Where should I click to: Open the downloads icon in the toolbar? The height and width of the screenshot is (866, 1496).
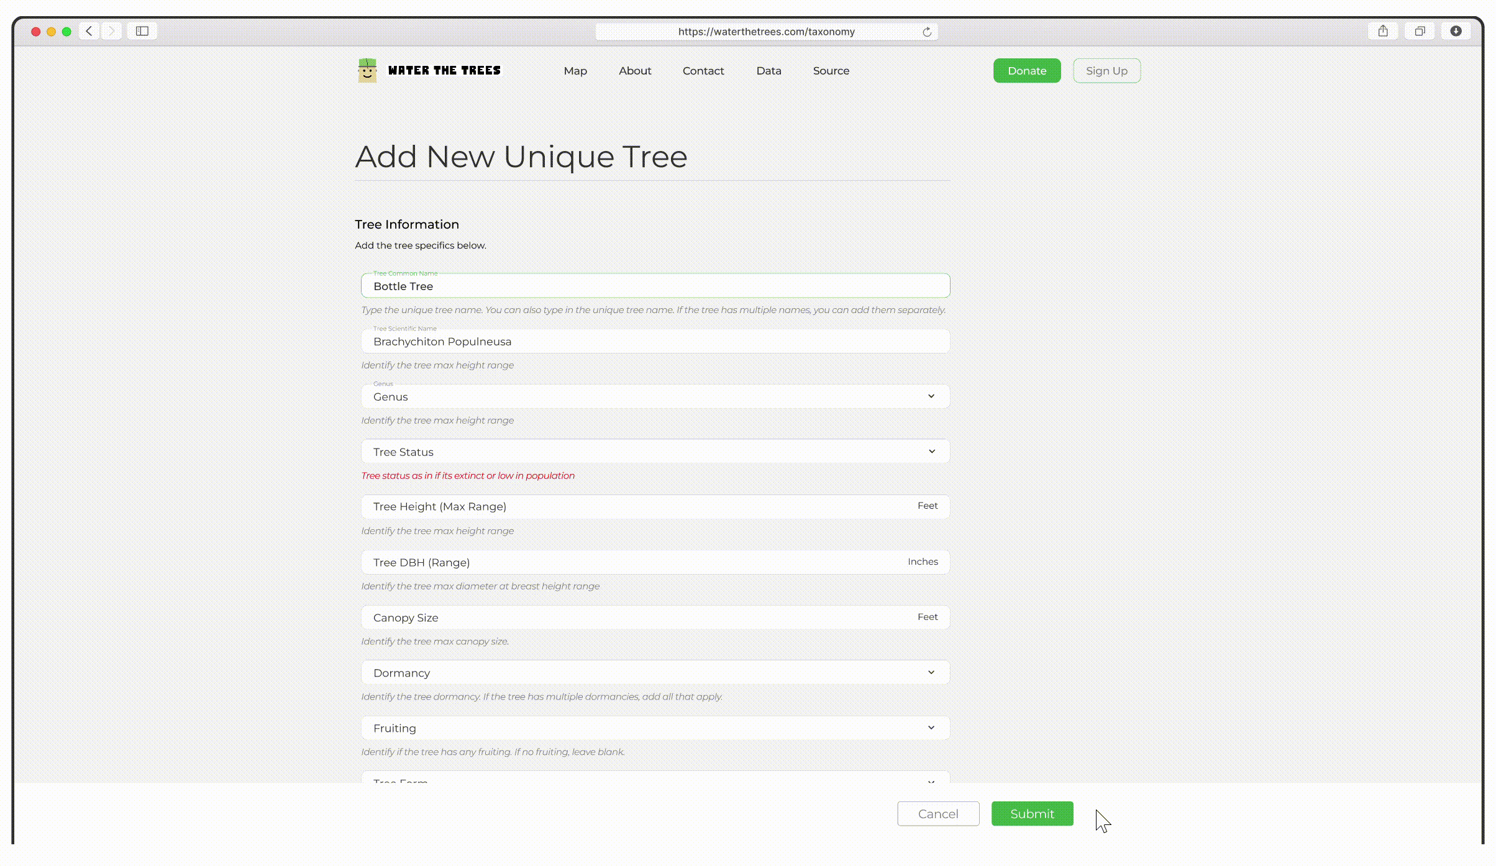point(1456,31)
